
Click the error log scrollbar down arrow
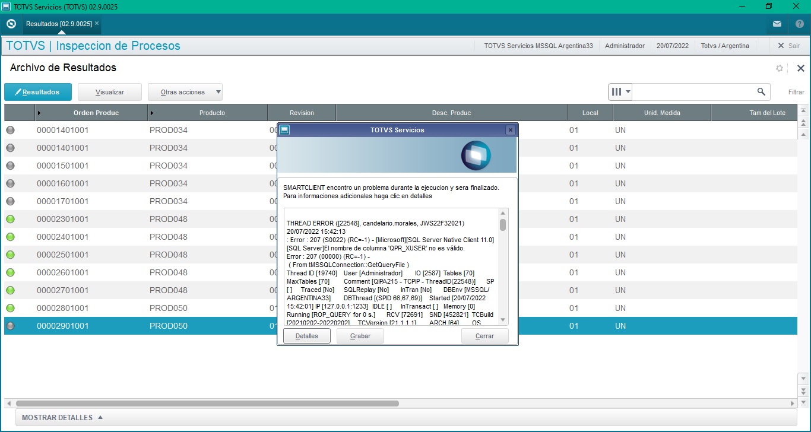[x=503, y=320]
